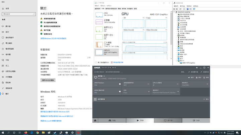The image size is (241, 135).
Task: Click the Windows Start button
Action: (x=3, y=133)
